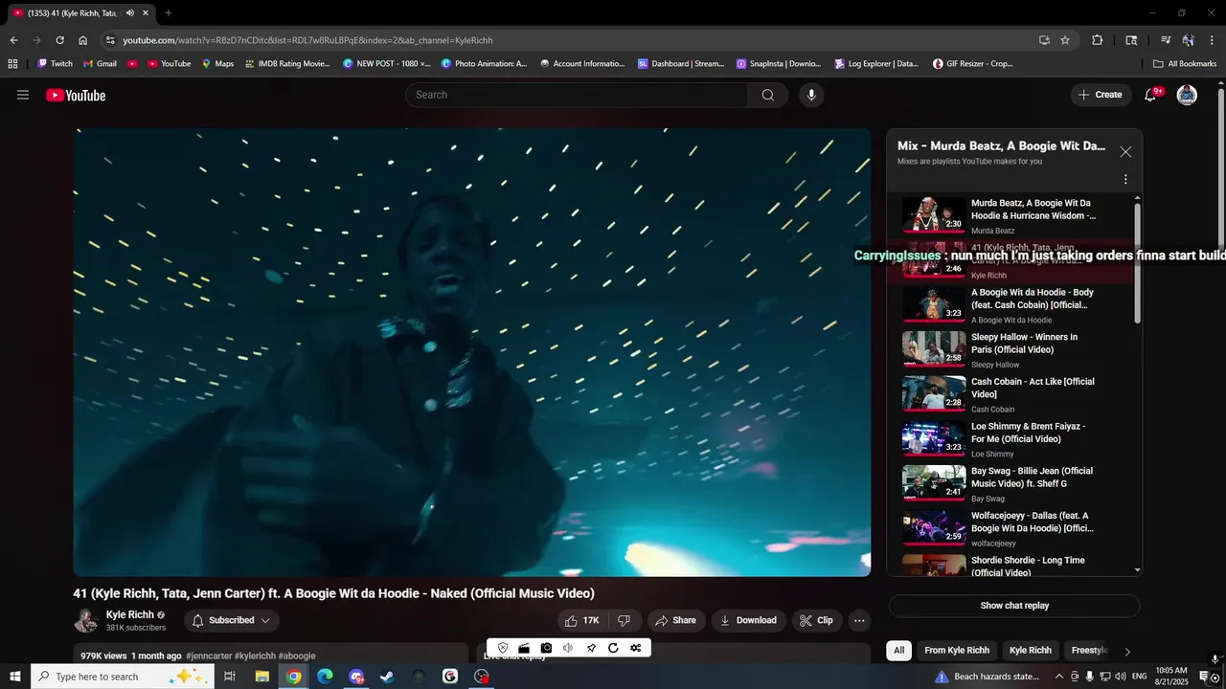Open Twitch bookmark

point(55,64)
